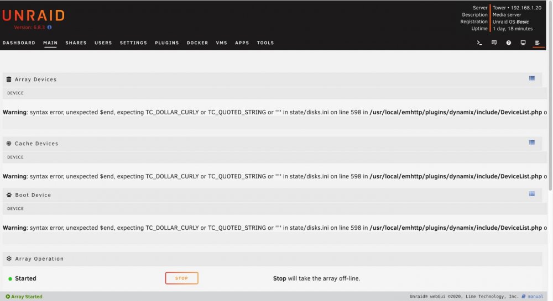
Task: Click the Cache Devices disk icon
Action: point(9,143)
